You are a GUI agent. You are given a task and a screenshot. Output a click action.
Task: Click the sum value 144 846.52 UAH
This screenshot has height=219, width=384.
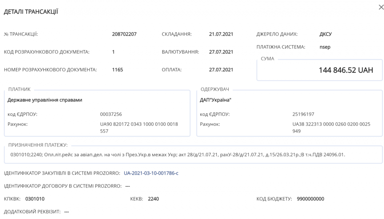(x=346, y=70)
